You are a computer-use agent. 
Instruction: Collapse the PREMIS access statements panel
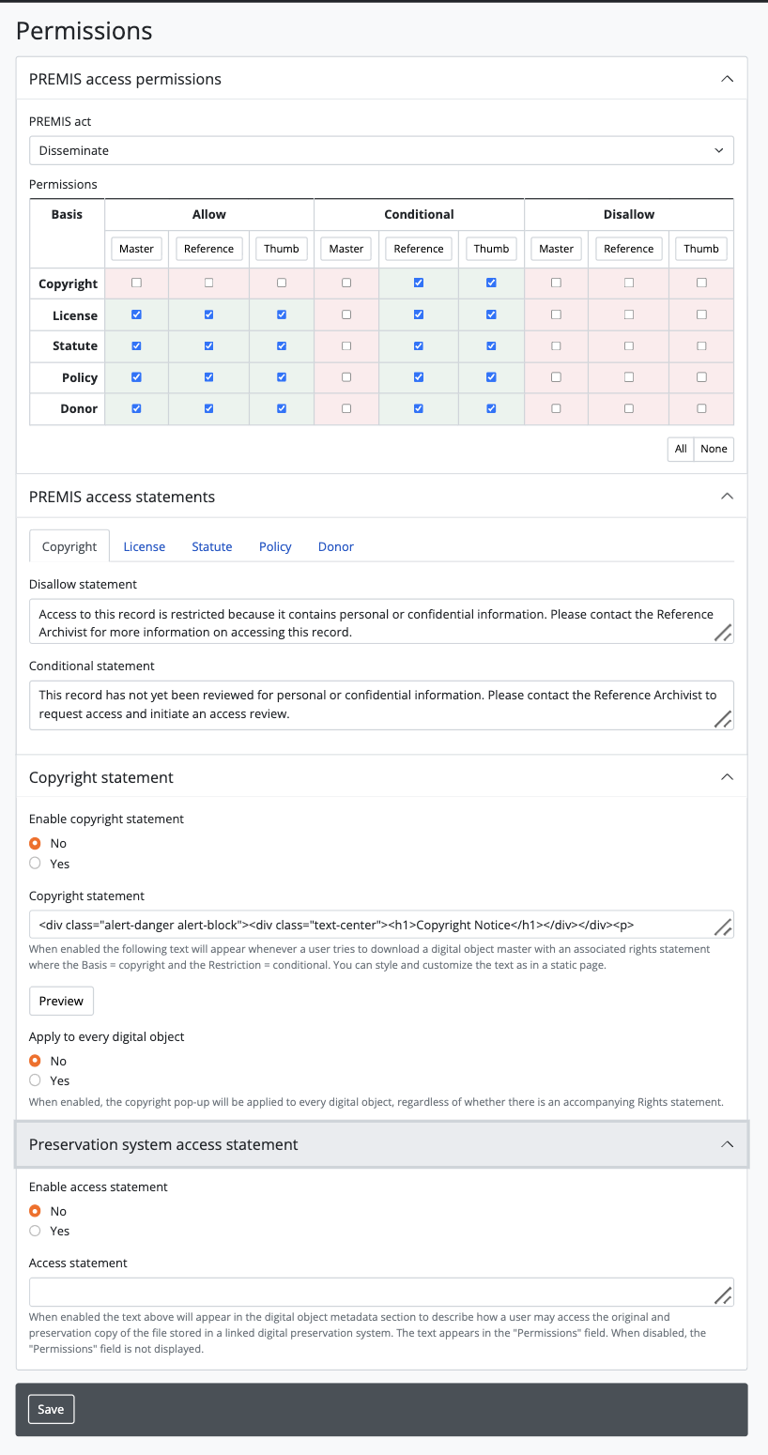pos(727,496)
